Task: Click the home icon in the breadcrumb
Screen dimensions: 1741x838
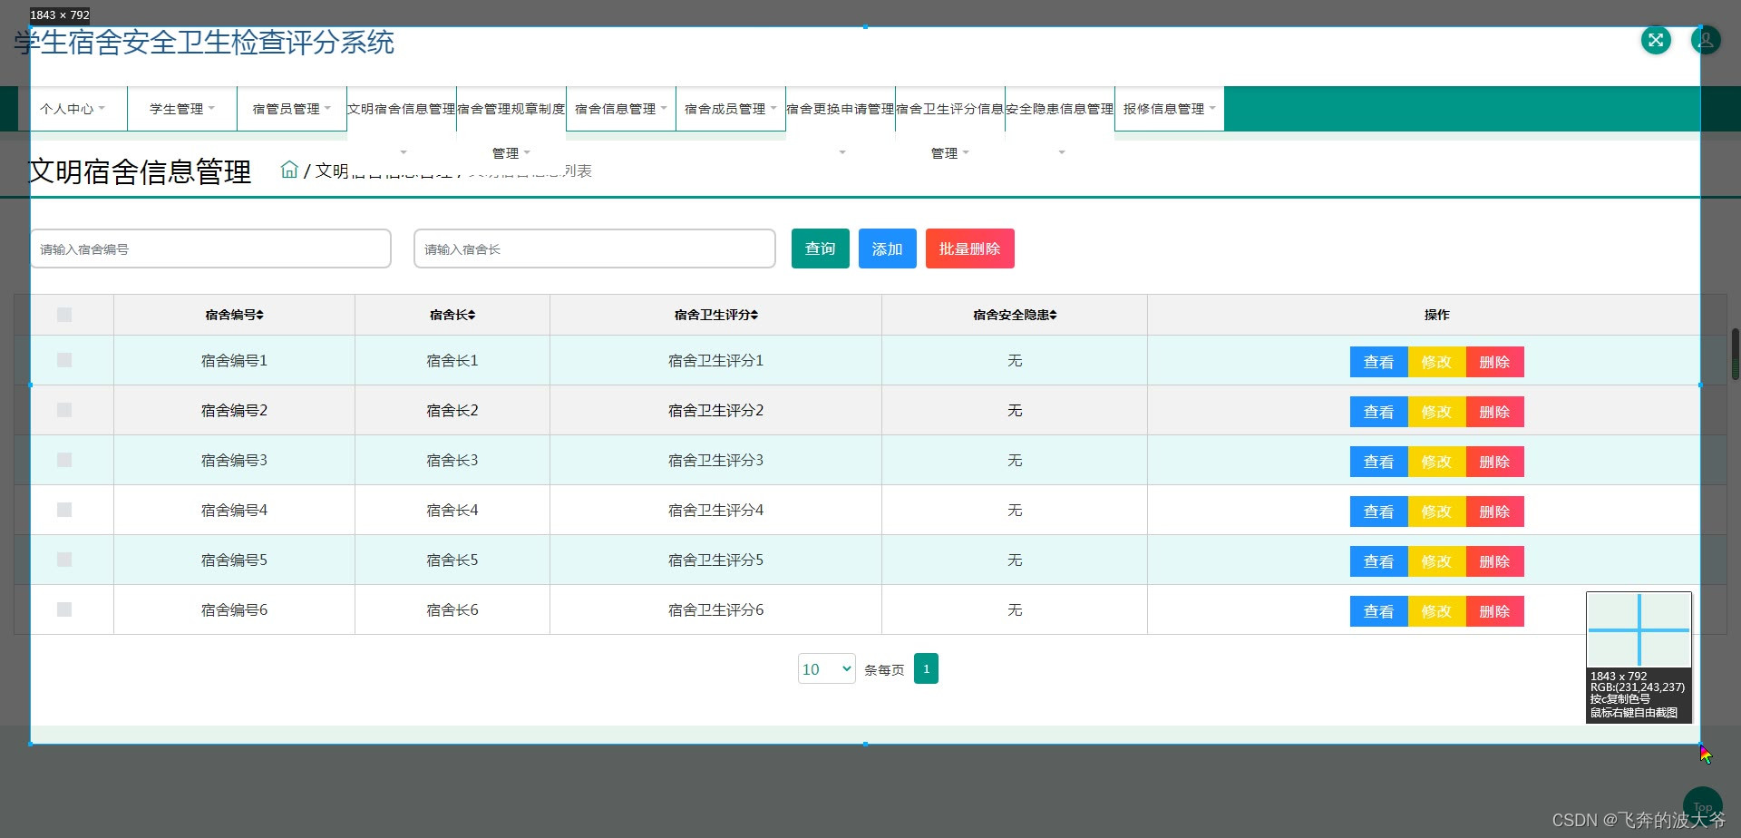Action: [289, 170]
